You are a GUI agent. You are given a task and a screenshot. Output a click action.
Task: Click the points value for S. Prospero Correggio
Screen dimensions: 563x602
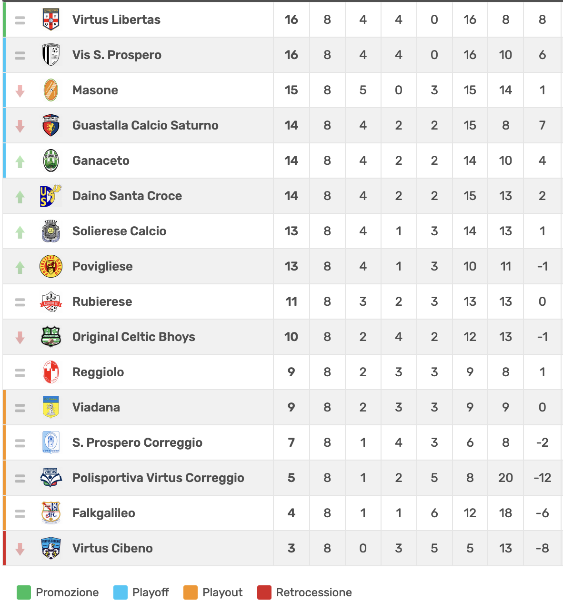[292, 442]
